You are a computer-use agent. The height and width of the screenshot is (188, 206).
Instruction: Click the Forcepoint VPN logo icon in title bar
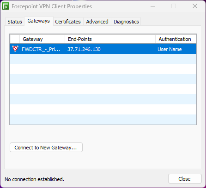coord(6,6)
